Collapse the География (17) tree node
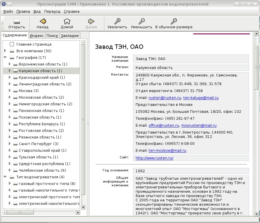 pyautogui.click(x=5, y=57)
